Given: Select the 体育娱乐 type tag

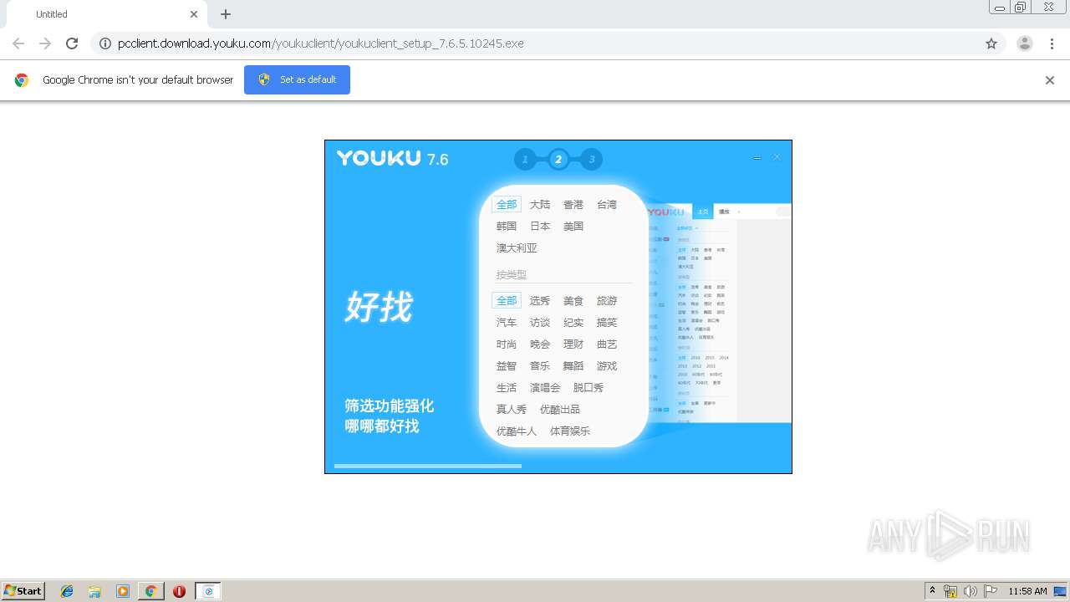Looking at the screenshot, I should pyautogui.click(x=570, y=431).
